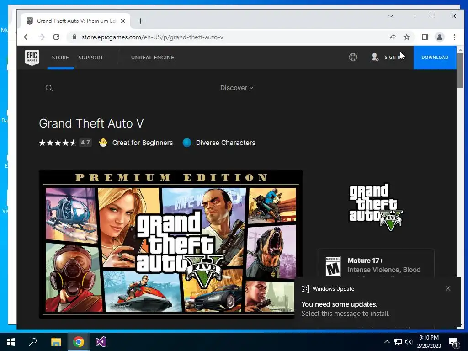Open the SUPPORT nav item
Viewport: 468px width, 351px height.
click(x=91, y=57)
